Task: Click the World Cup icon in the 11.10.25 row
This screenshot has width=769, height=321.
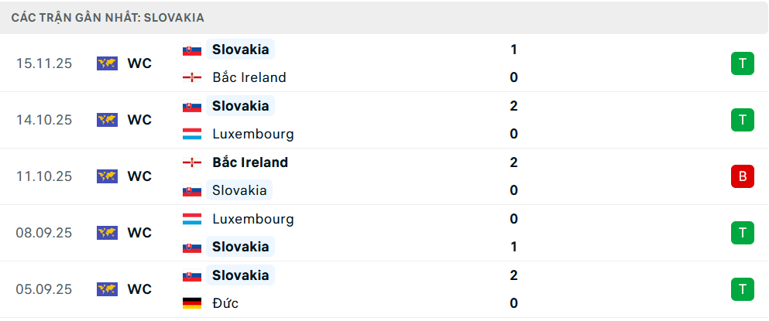Action: (x=107, y=176)
